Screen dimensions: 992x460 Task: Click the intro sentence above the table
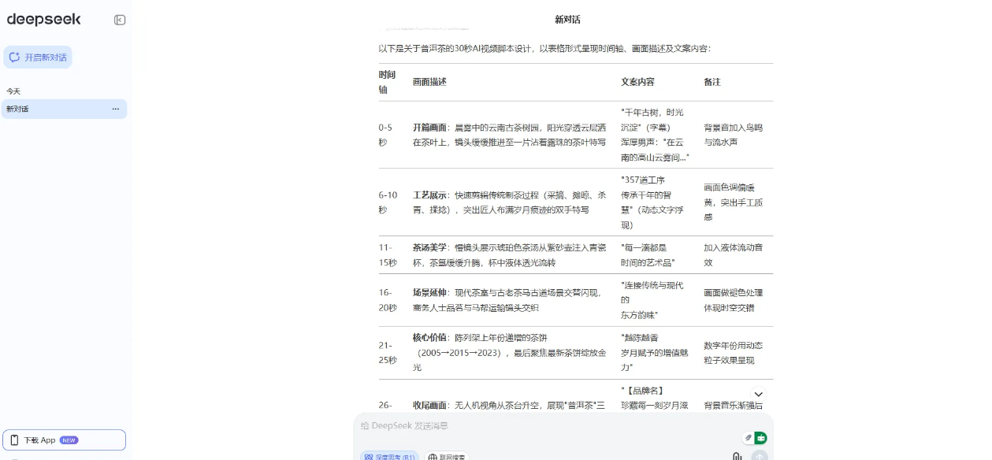[544, 49]
